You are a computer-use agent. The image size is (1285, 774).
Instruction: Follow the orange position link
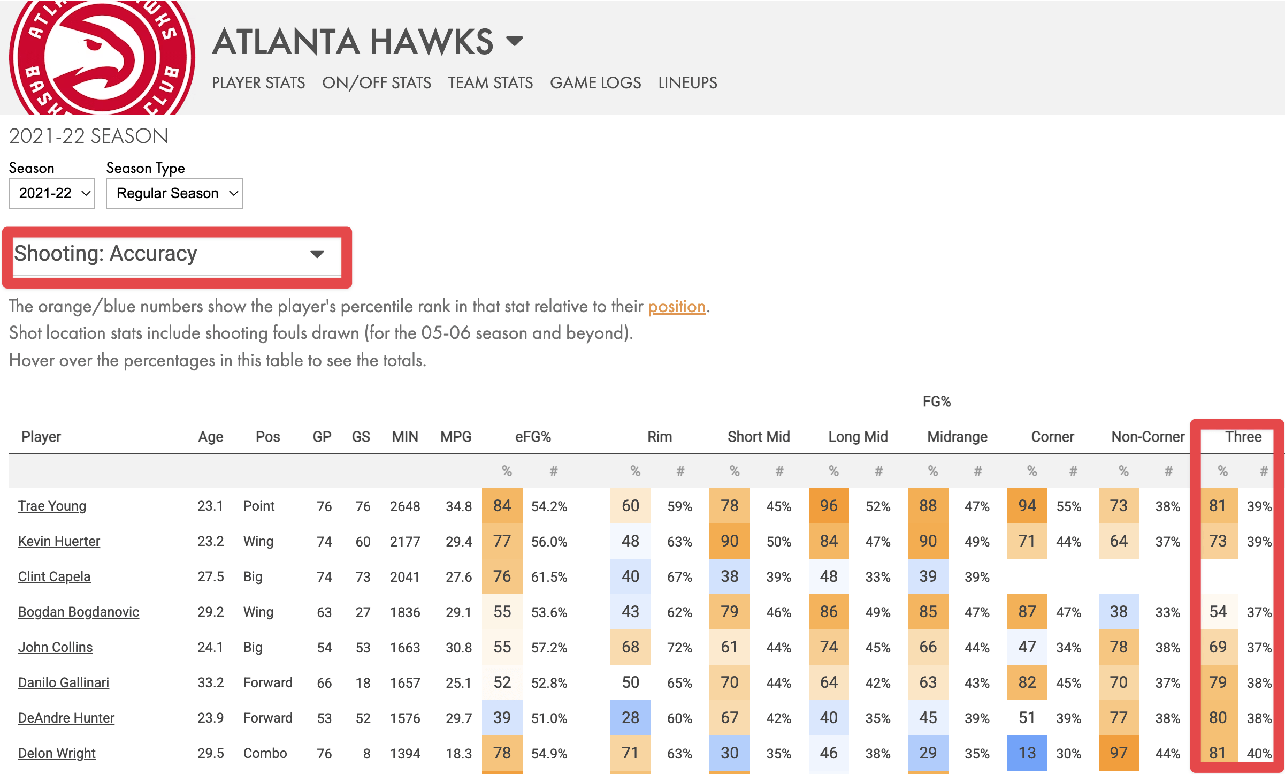click(677, 307)
